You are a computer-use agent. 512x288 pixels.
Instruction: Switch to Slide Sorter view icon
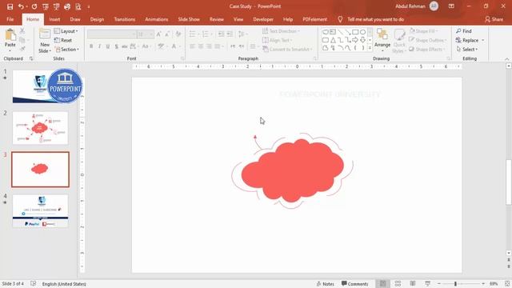click(398, 284)
